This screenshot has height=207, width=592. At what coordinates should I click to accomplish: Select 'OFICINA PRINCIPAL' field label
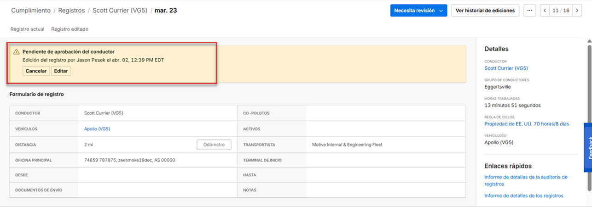point(34,160)
